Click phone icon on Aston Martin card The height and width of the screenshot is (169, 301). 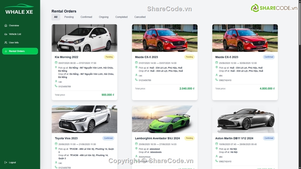click(x=216, y=161)
